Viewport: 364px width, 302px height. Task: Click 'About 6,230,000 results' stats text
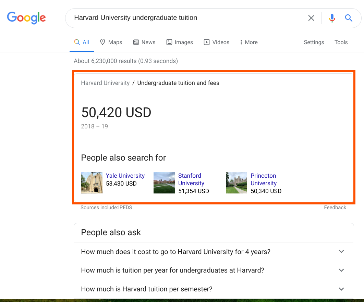tap(126, 61)
